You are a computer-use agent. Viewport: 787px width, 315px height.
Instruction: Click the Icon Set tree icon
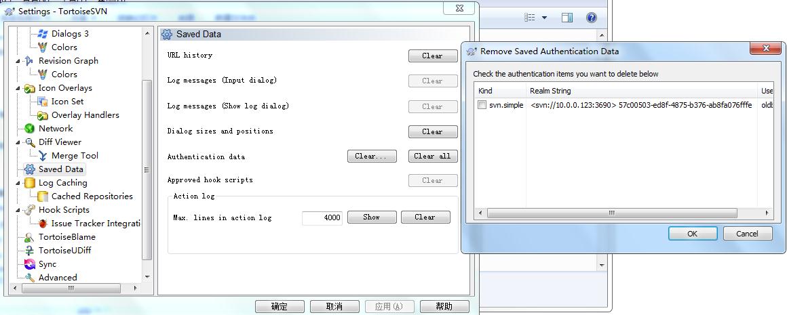43,102
